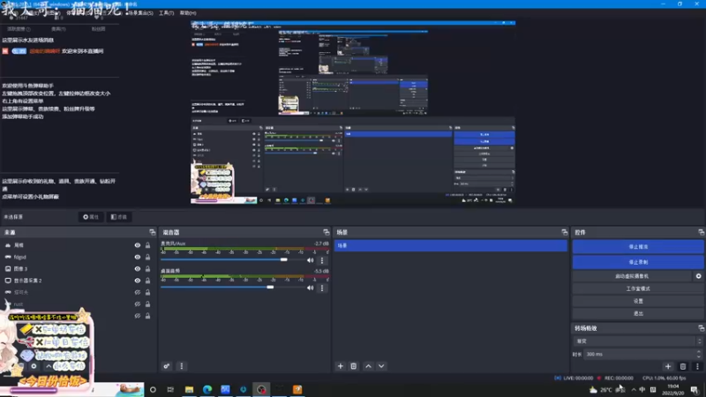Viewport: 706px width, 397px height.
Task: Open the 工具(T) menu
Action: point(166,13)
